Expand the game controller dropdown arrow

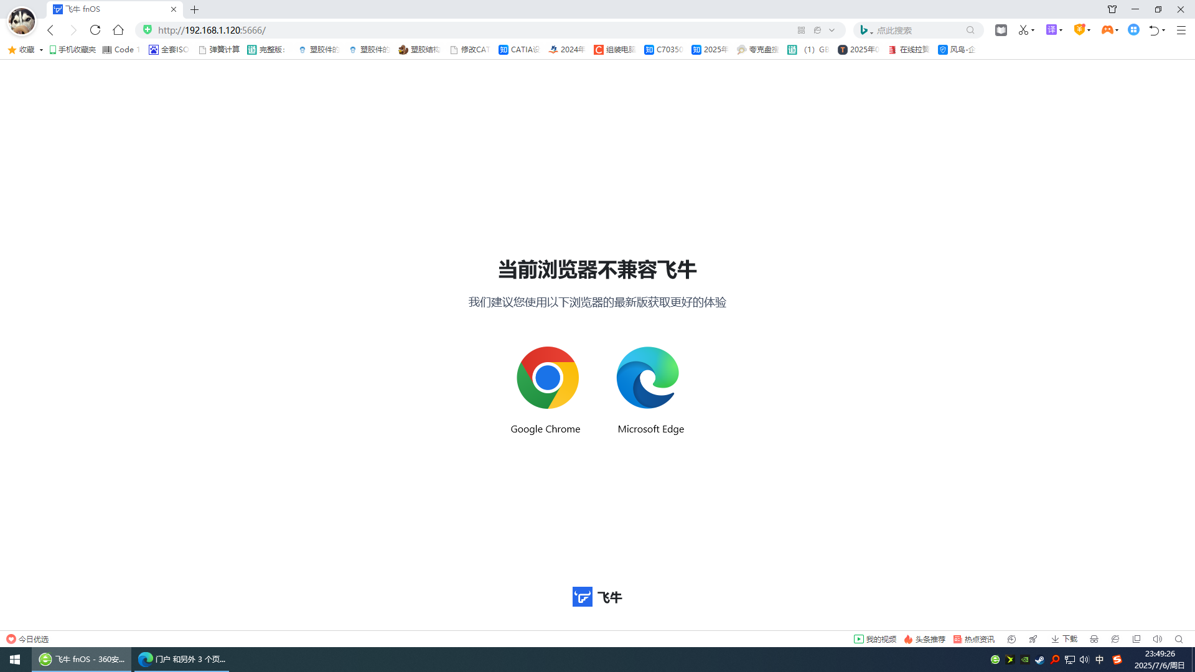click(x=1117, y=30)
